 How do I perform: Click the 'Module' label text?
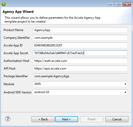tap(9, 84)
